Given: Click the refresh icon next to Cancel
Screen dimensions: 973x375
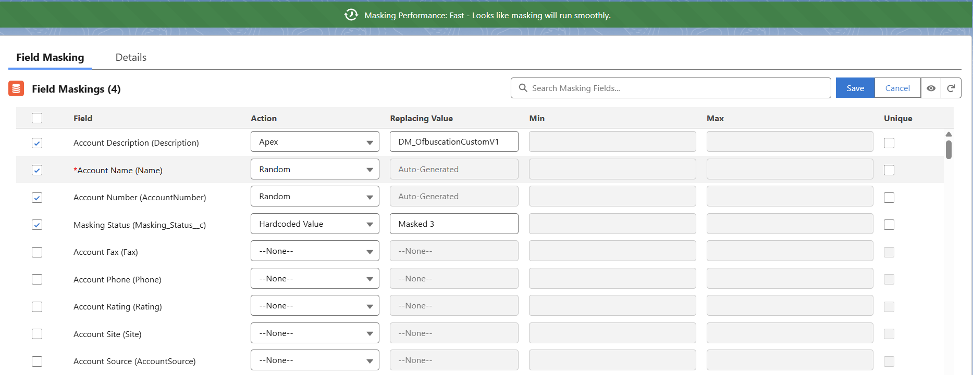Looking at the screenshot, I should click(x=951, y=88).
